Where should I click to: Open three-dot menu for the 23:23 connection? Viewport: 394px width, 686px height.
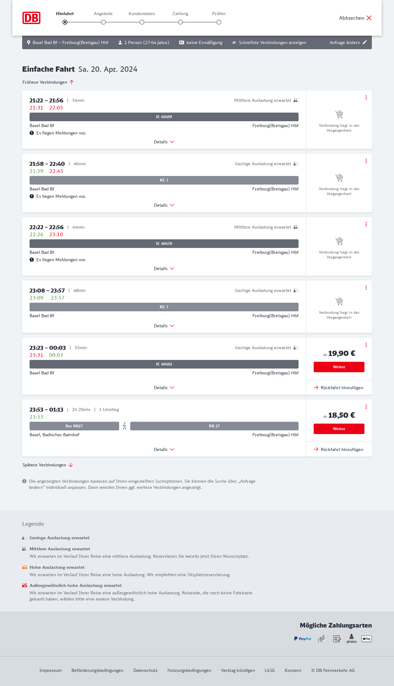(x=366, y=345)
